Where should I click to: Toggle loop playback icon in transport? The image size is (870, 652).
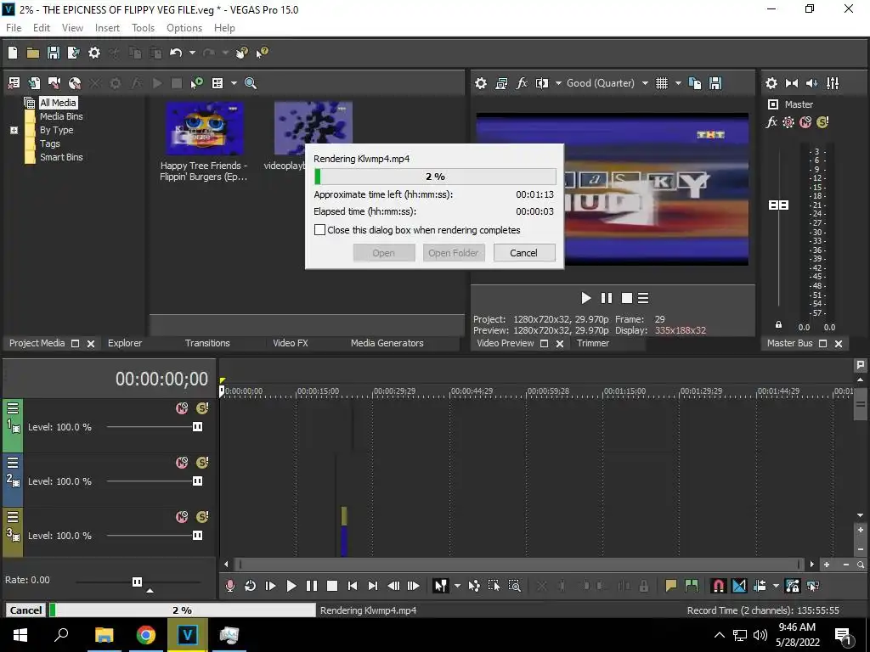click(x=251, y=586)
